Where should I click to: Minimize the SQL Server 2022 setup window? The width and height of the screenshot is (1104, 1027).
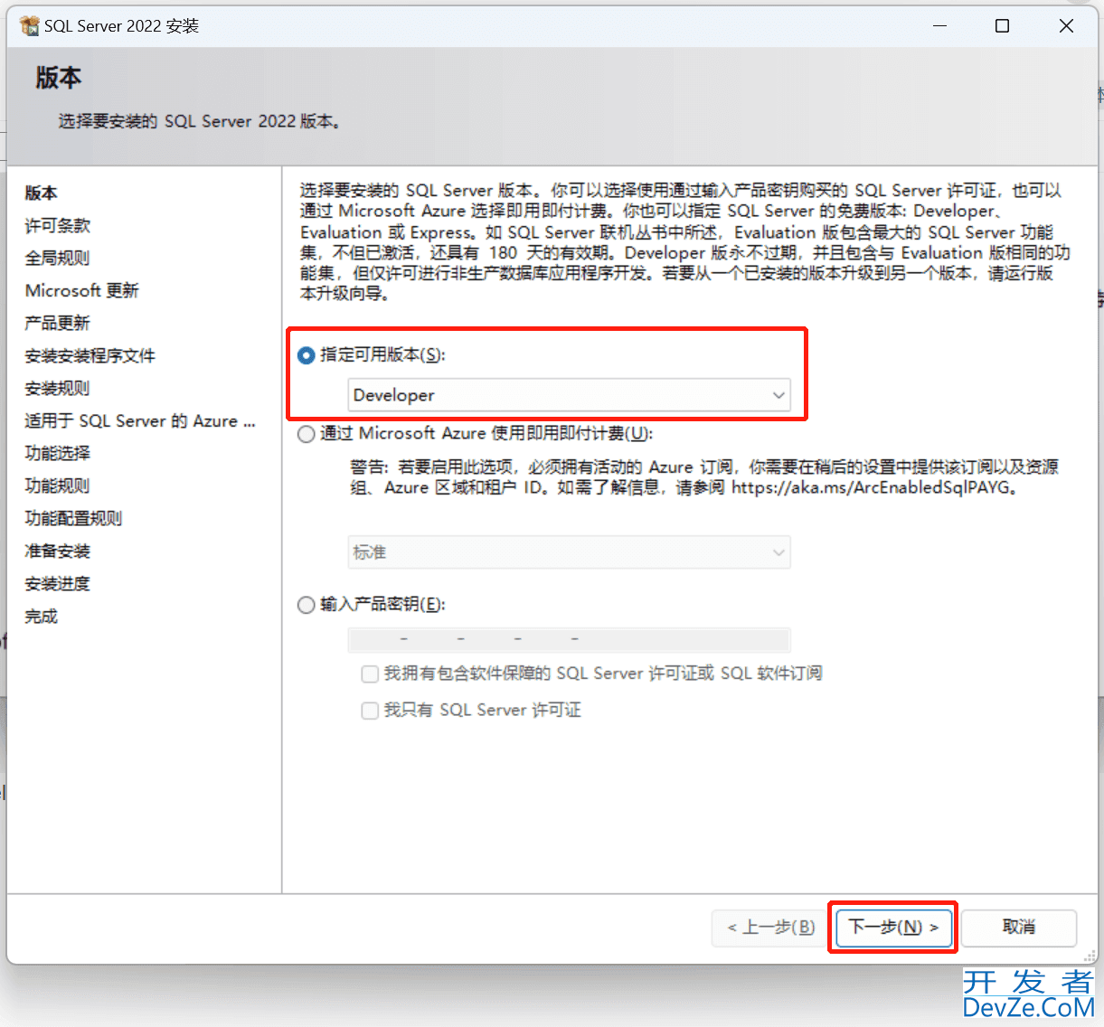940,26
